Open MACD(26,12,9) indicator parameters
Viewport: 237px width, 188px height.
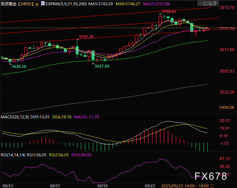click(15, 117)
